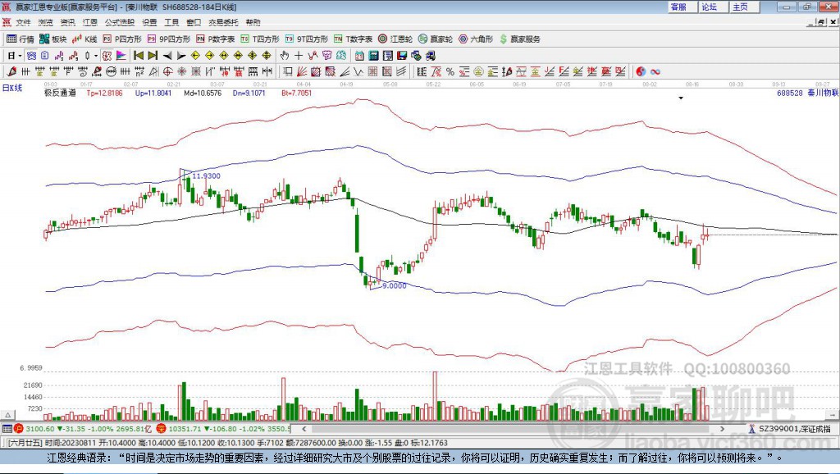This screenshot has width=840, height=474.
Task: Expand the candlestick style dropdown arrow
Action: [x=96, y=56]
